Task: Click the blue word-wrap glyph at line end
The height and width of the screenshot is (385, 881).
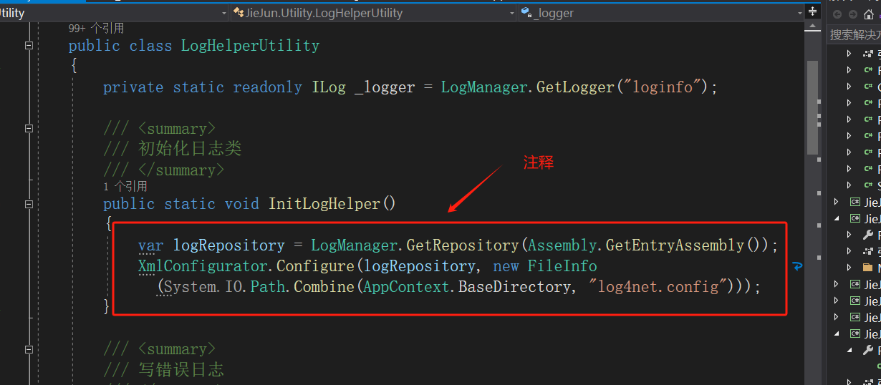Action: [797, 266]
